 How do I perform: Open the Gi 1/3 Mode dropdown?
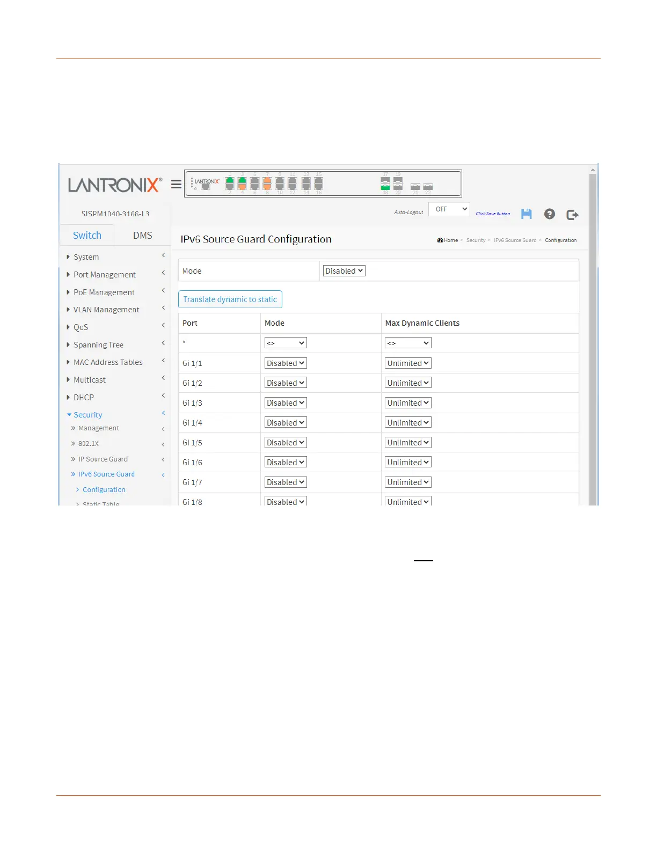click(x=286, y=403)
